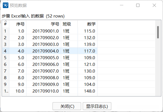
Task: Select cell 201709006.0
Action: [x=44, y=64]
